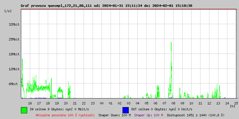Select the 32Mbit y-axis label
The width and height of the screenshot is (239, 119).
[x=14, y=24]
